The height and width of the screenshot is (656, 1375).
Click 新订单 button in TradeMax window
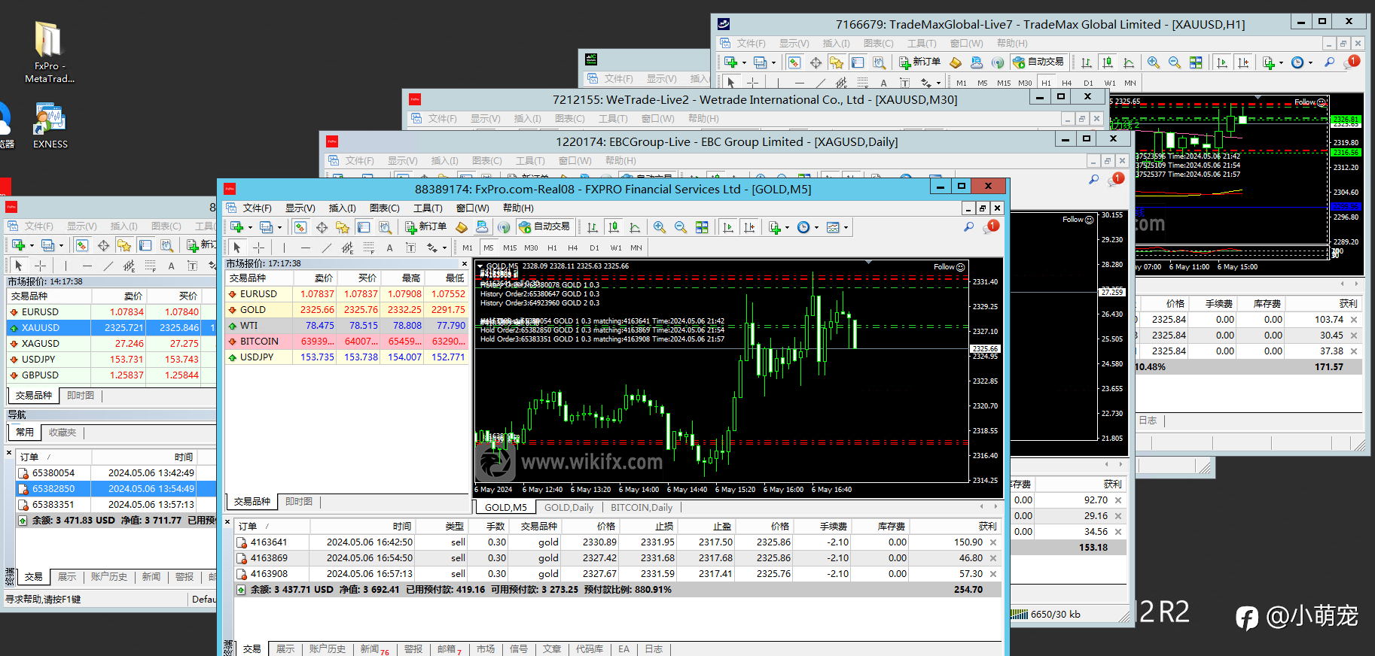[919, 62]
